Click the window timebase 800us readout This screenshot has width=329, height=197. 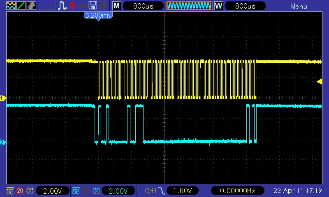(x=245, y=6)
